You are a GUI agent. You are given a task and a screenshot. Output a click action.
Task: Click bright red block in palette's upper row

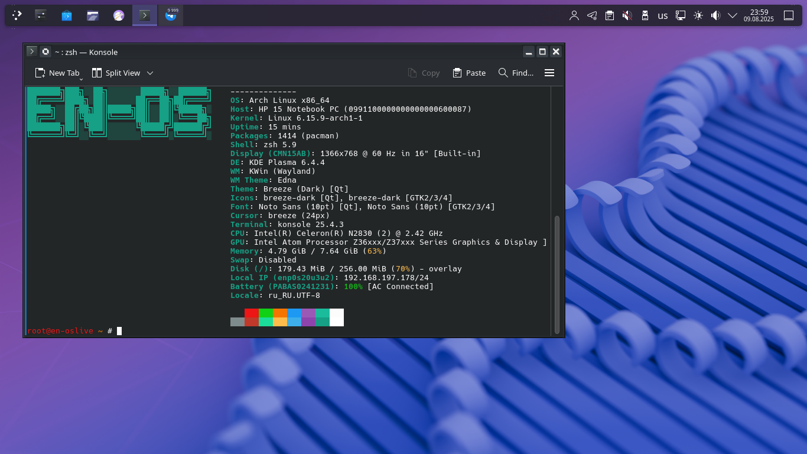pos(252,313)
